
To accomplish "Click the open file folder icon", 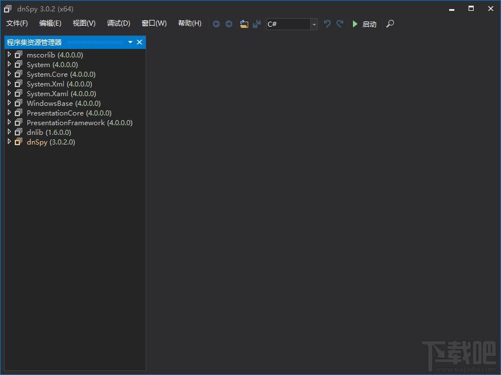I will point(244,24).
